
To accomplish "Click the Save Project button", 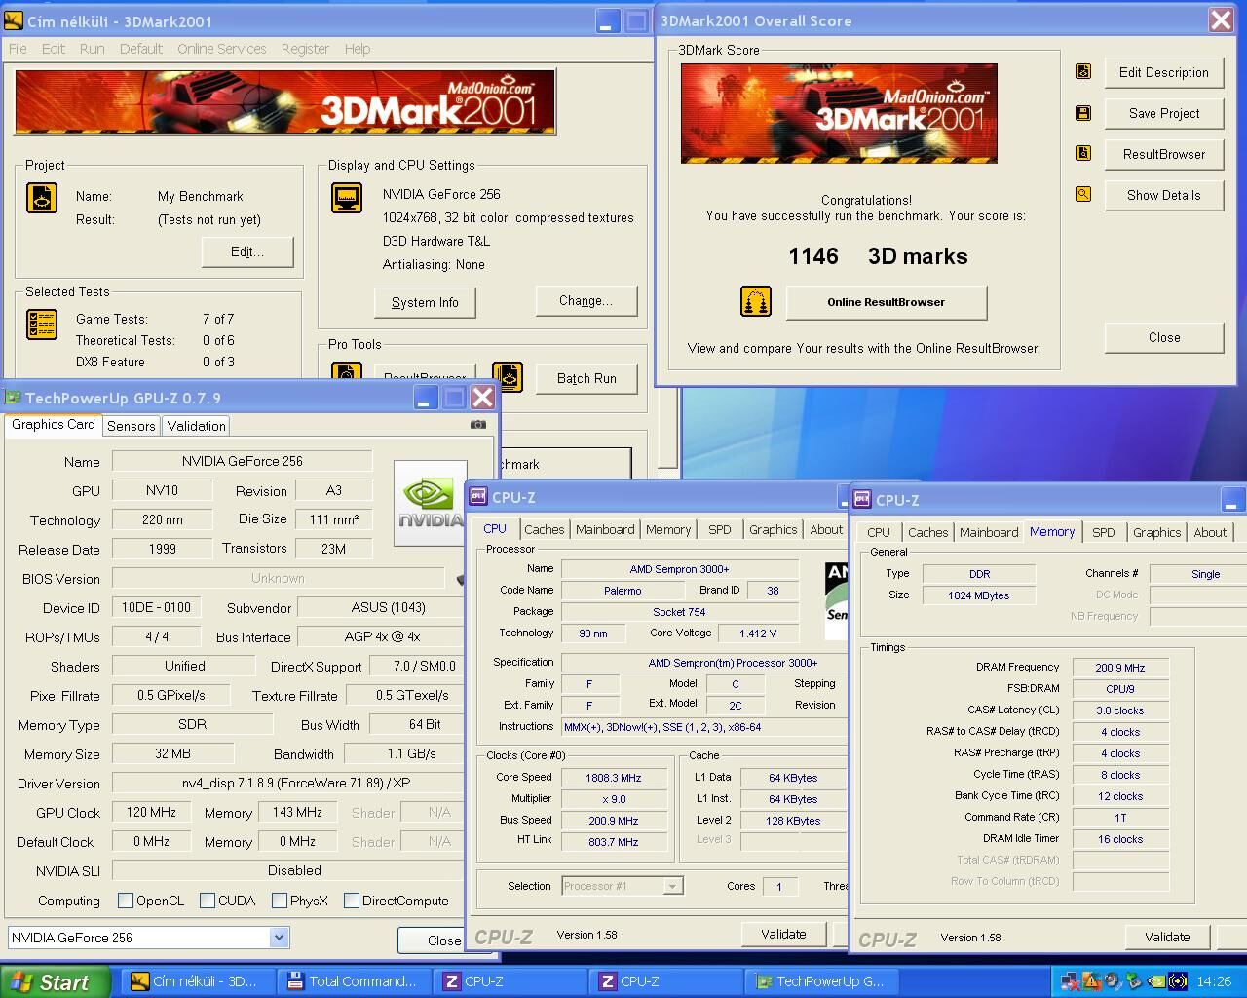I will (1163, 113).
